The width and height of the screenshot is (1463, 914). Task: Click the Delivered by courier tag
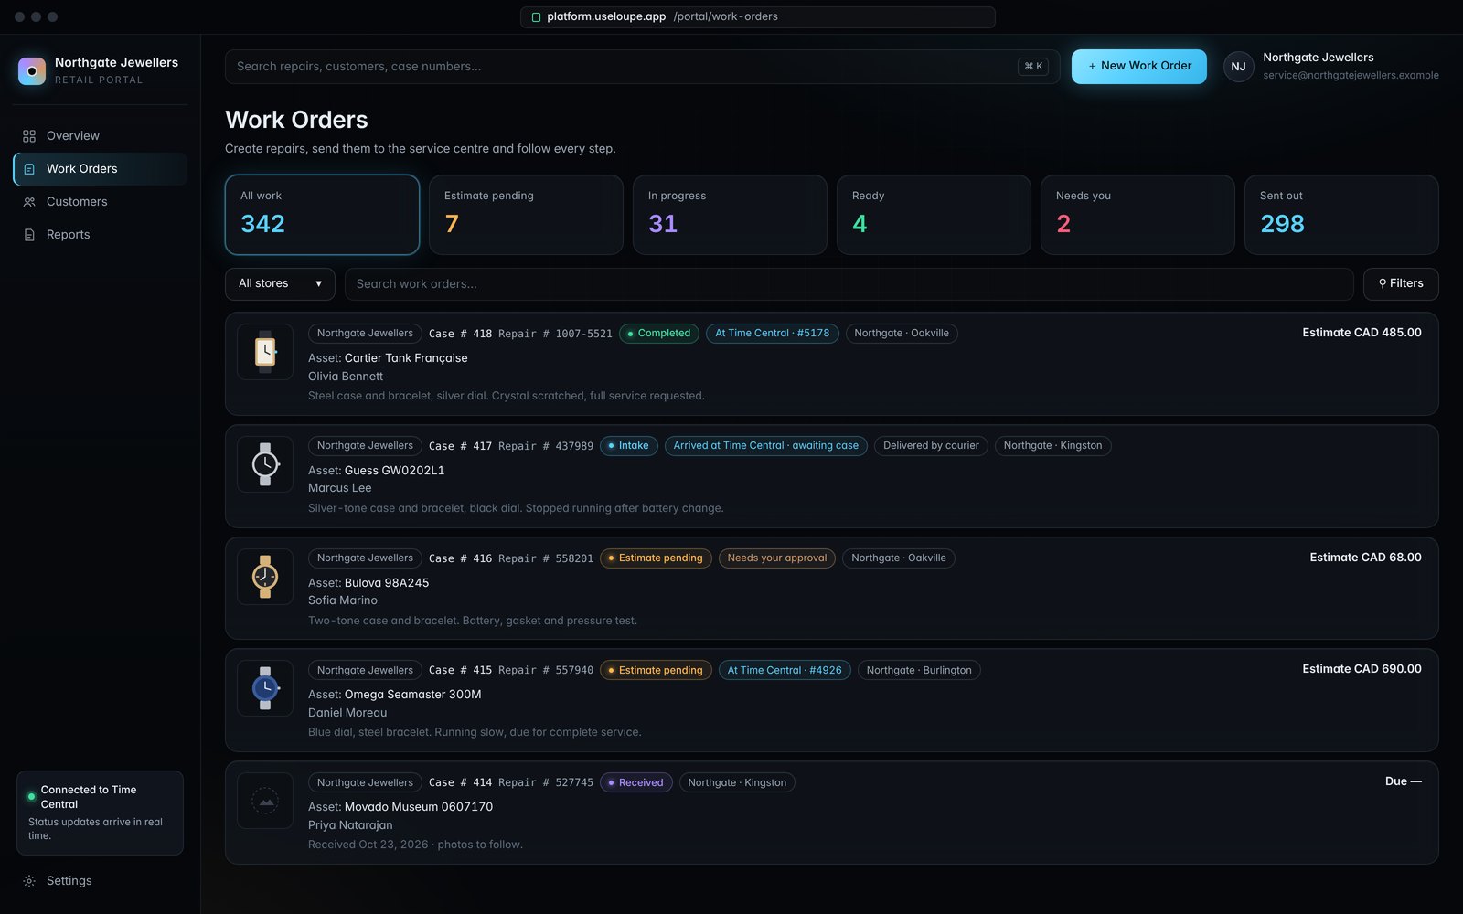click(931, 446)
